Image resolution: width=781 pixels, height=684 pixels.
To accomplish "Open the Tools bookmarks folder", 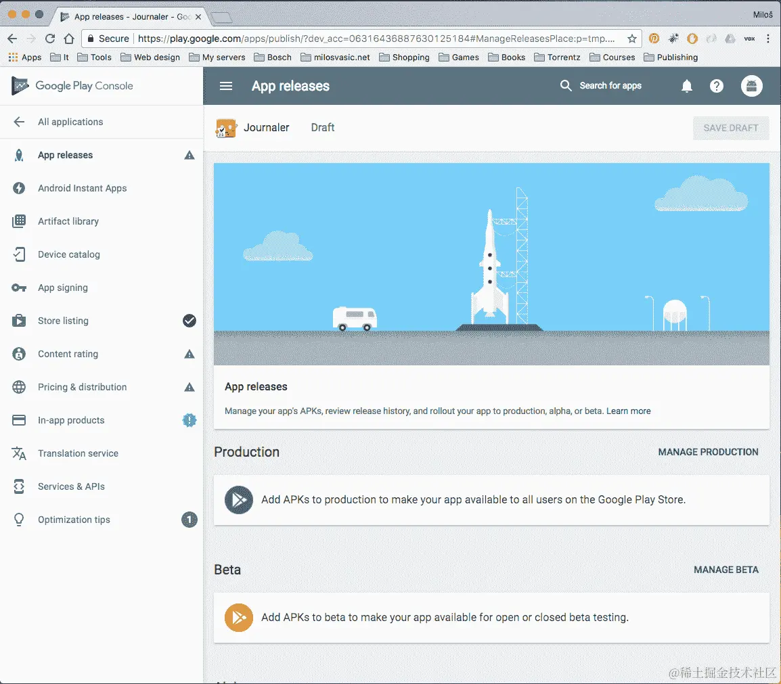I will [95, 58].
